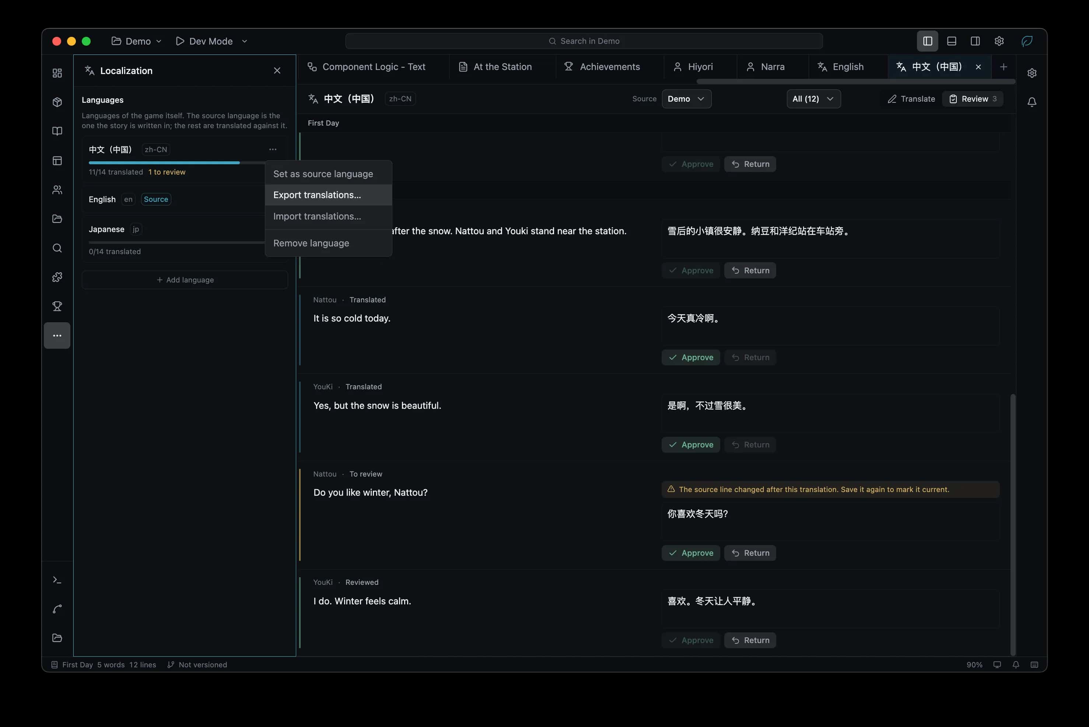Click the bell notifications icon on right edge

point(1032,102)
